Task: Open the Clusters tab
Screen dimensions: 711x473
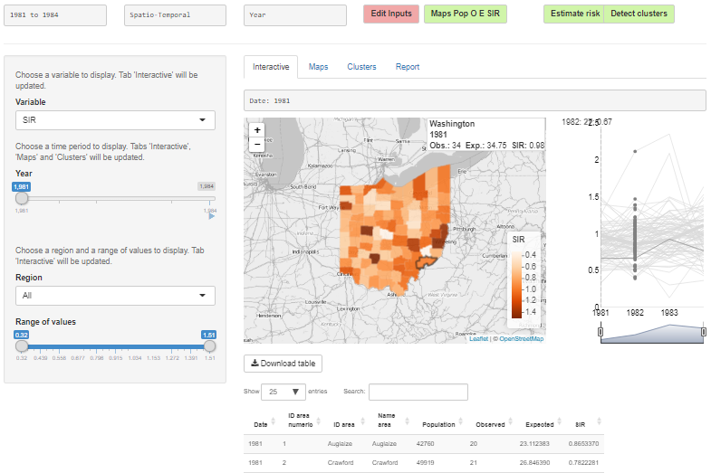Action: [x=361, y=67]
